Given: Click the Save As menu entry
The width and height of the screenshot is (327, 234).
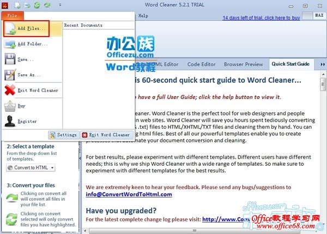Looking at the screenshot, I should [32, 75].
